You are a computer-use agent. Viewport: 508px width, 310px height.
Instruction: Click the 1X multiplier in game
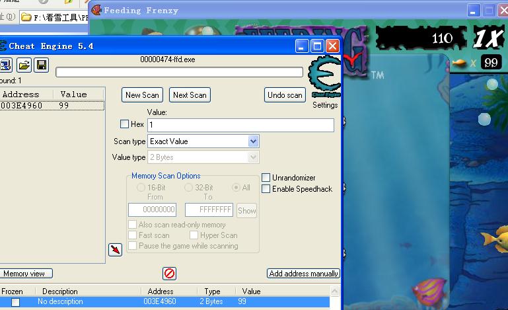(x=489, y=38)
